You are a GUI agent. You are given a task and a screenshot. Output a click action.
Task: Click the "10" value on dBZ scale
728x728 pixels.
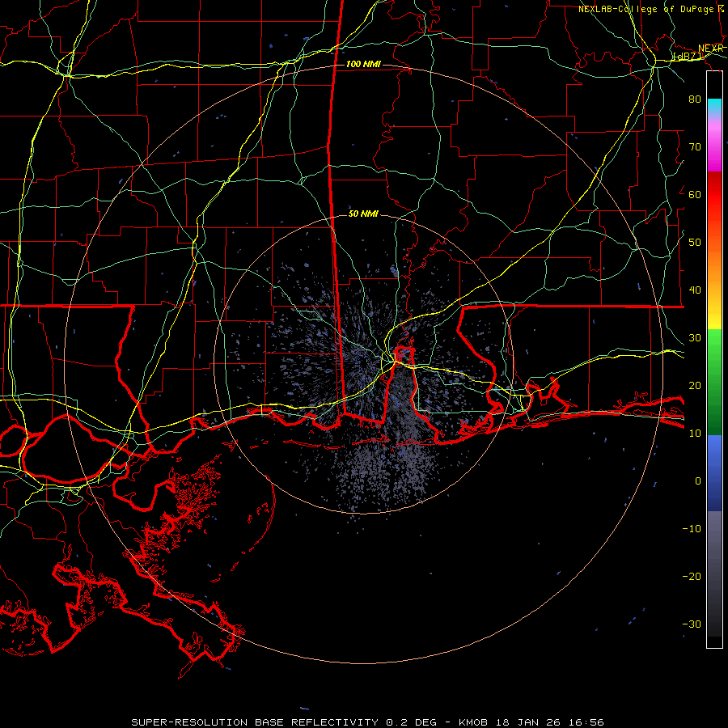point(695,434)
